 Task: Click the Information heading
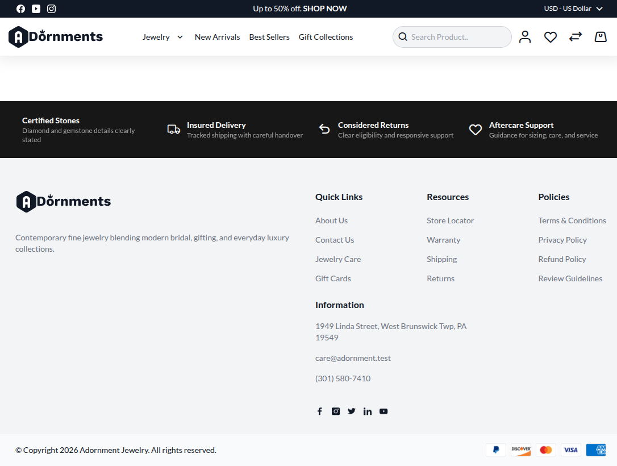pyautogui.click(x=340, y=305)
